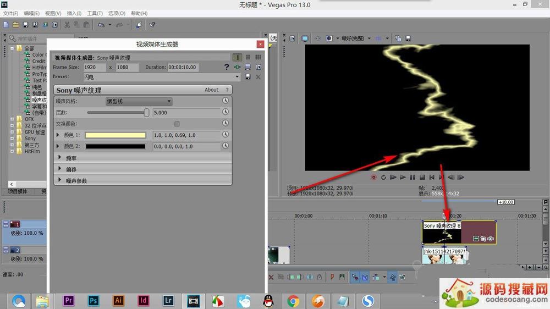Save the preview snapshot to file
Viewport: 550px width, 309px height.
(x=408, y=38)
